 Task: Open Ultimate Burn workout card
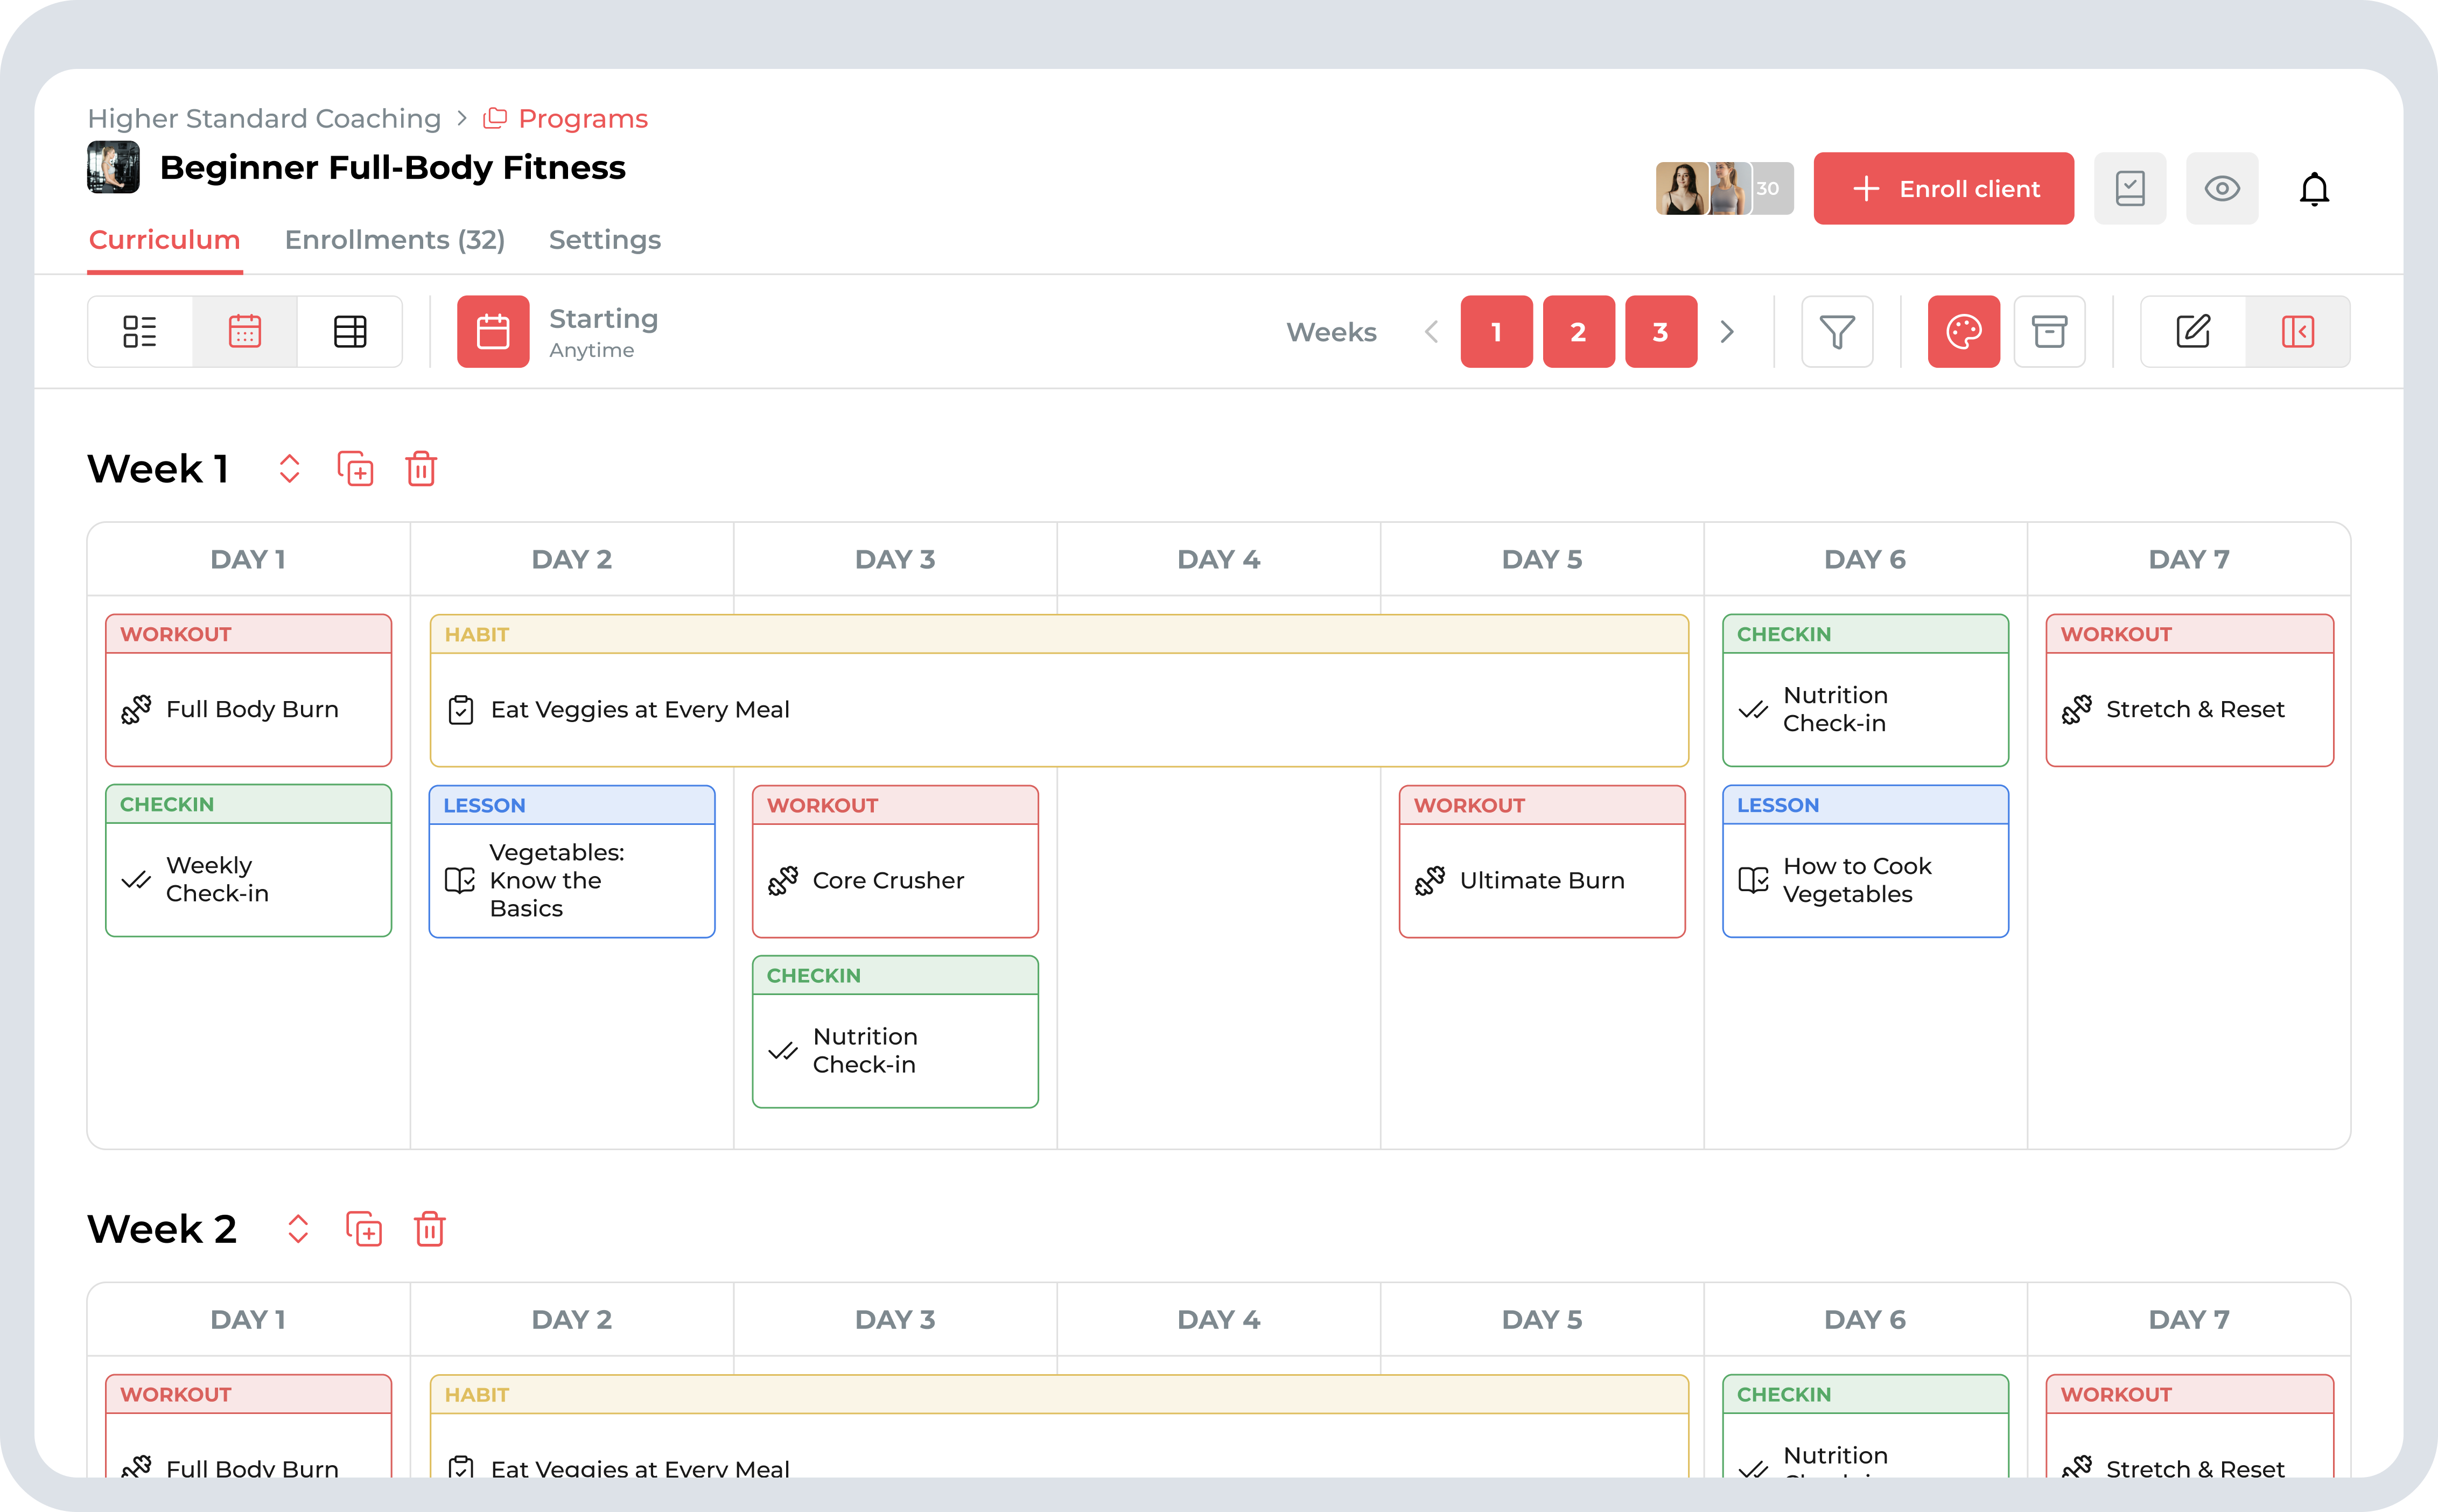(1542, 861)
